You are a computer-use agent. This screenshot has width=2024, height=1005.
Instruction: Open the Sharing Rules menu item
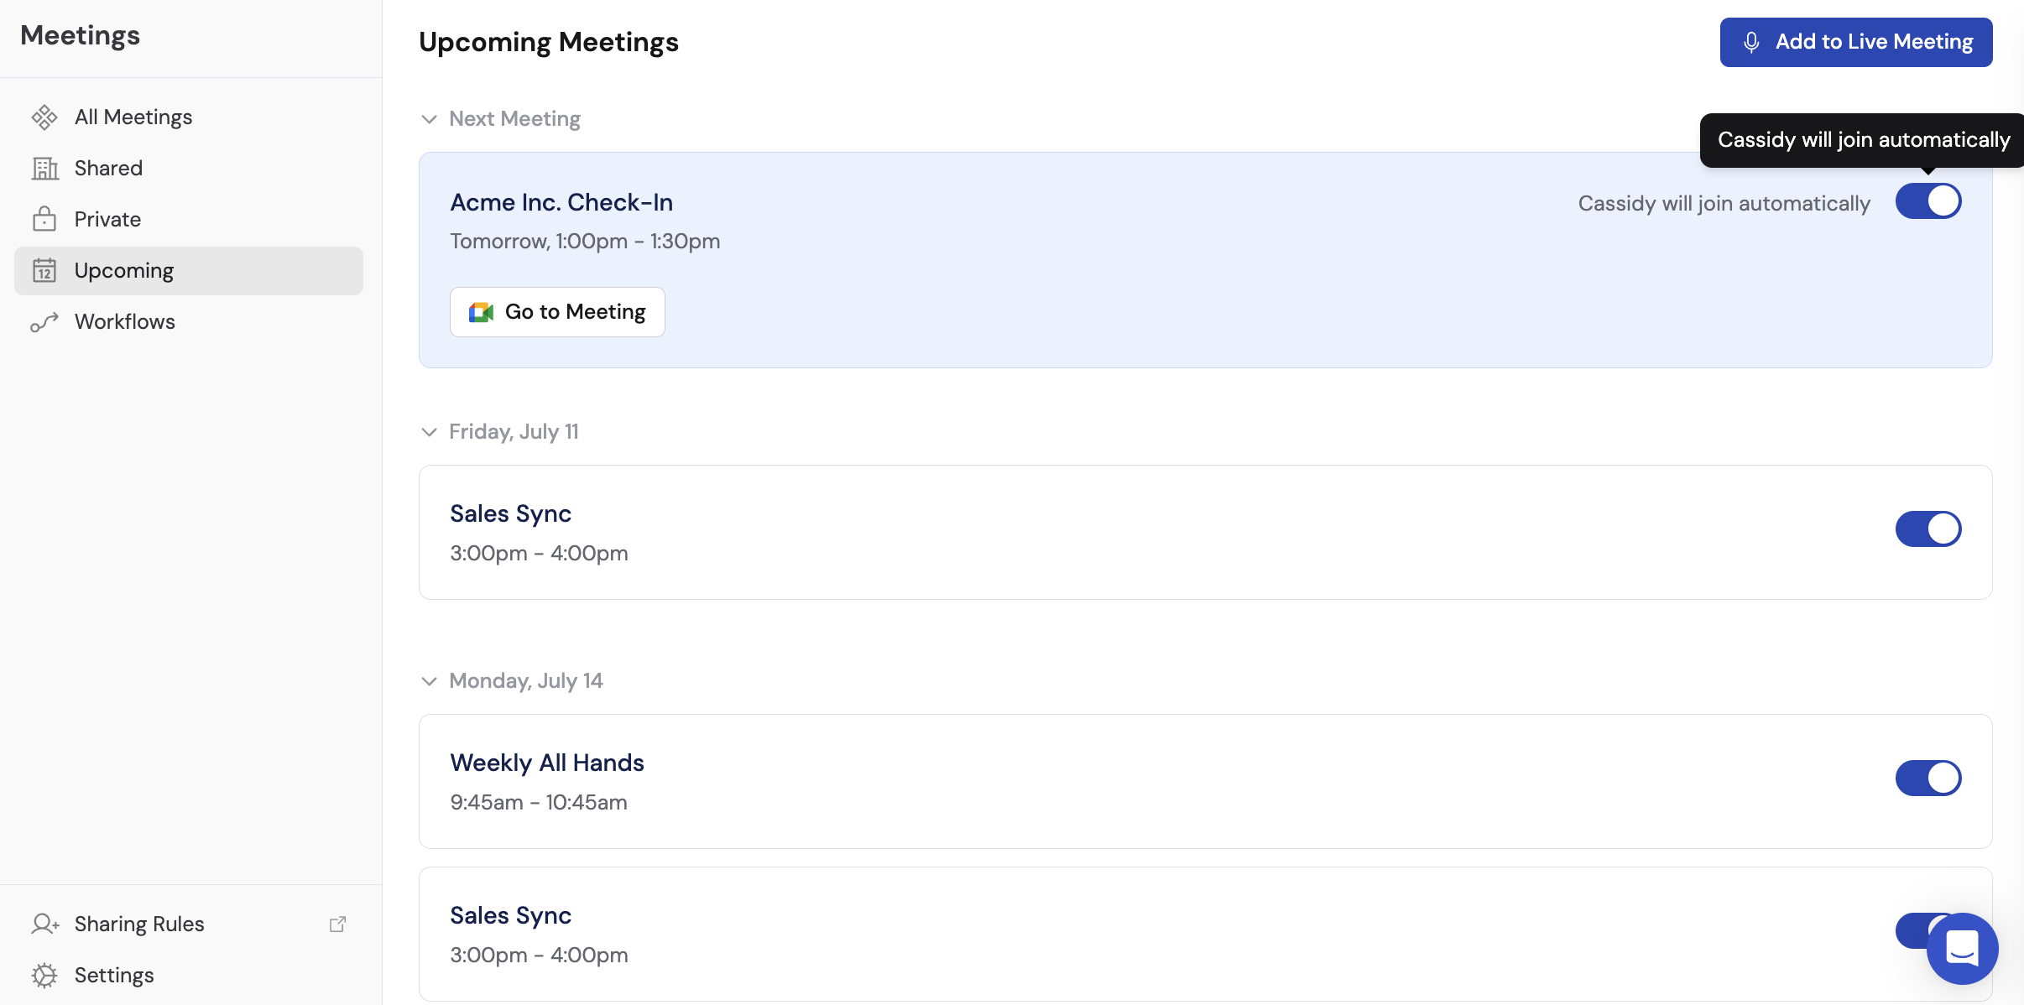(139, 923)
